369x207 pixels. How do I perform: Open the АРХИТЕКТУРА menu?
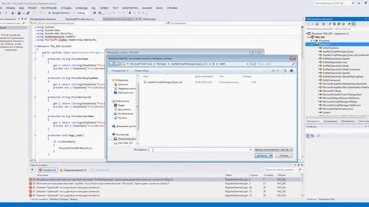(130, 8)
